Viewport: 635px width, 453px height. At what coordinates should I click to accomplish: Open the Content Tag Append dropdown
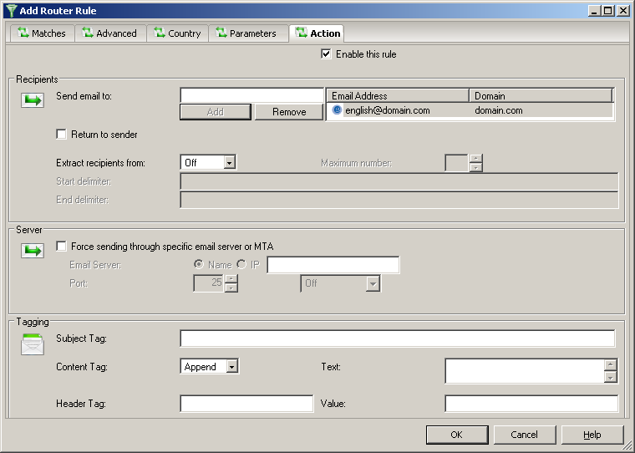232,367
